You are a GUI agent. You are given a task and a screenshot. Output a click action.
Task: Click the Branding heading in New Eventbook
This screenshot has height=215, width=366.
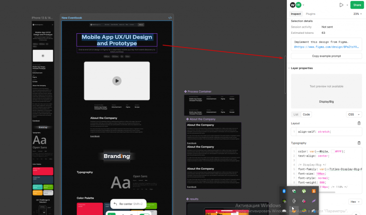(x=117, y=156)
